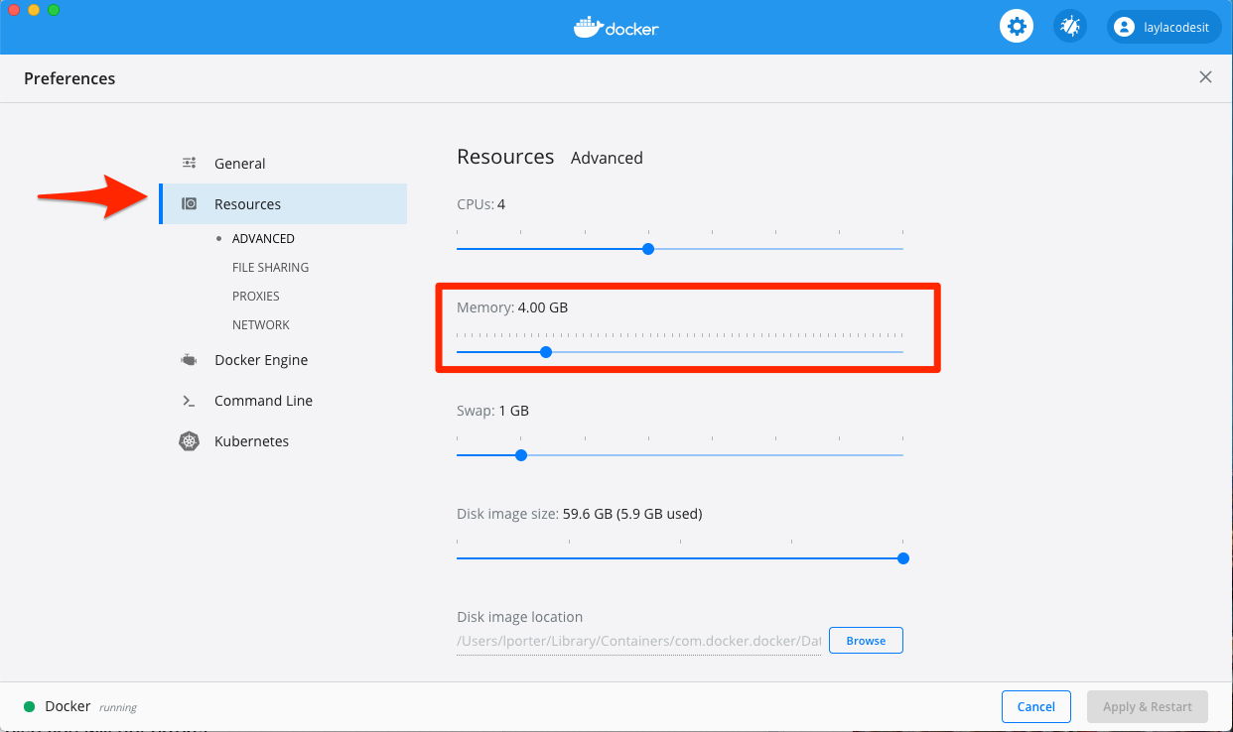Click the 'CPUs: 4' label

481,204
